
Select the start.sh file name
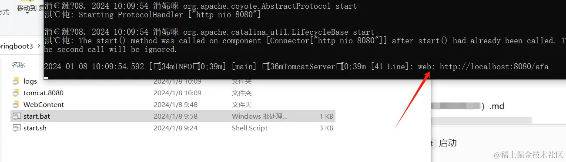coord(35,128)
